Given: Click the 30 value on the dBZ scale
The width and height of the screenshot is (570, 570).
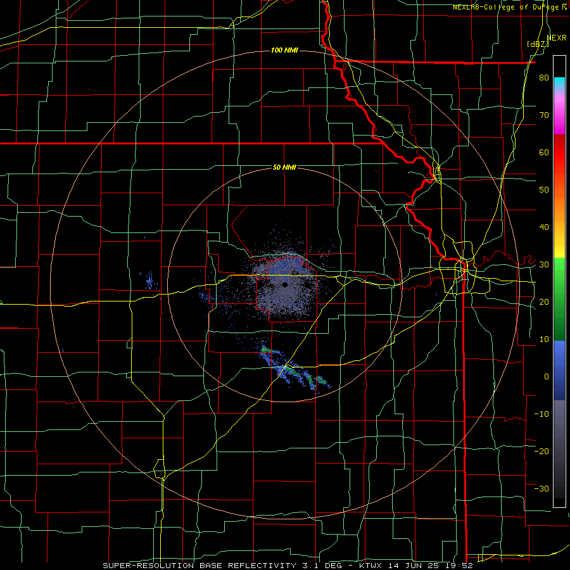Looking at the screenshot, I should coord(544,265).
